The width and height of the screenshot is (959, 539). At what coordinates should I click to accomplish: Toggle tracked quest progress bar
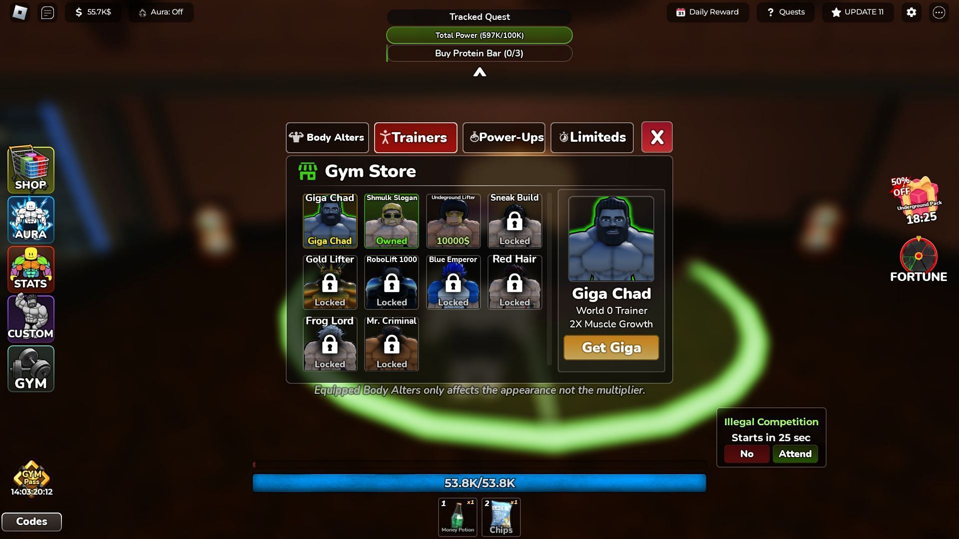pyautogui.click(x=479, y=71)
